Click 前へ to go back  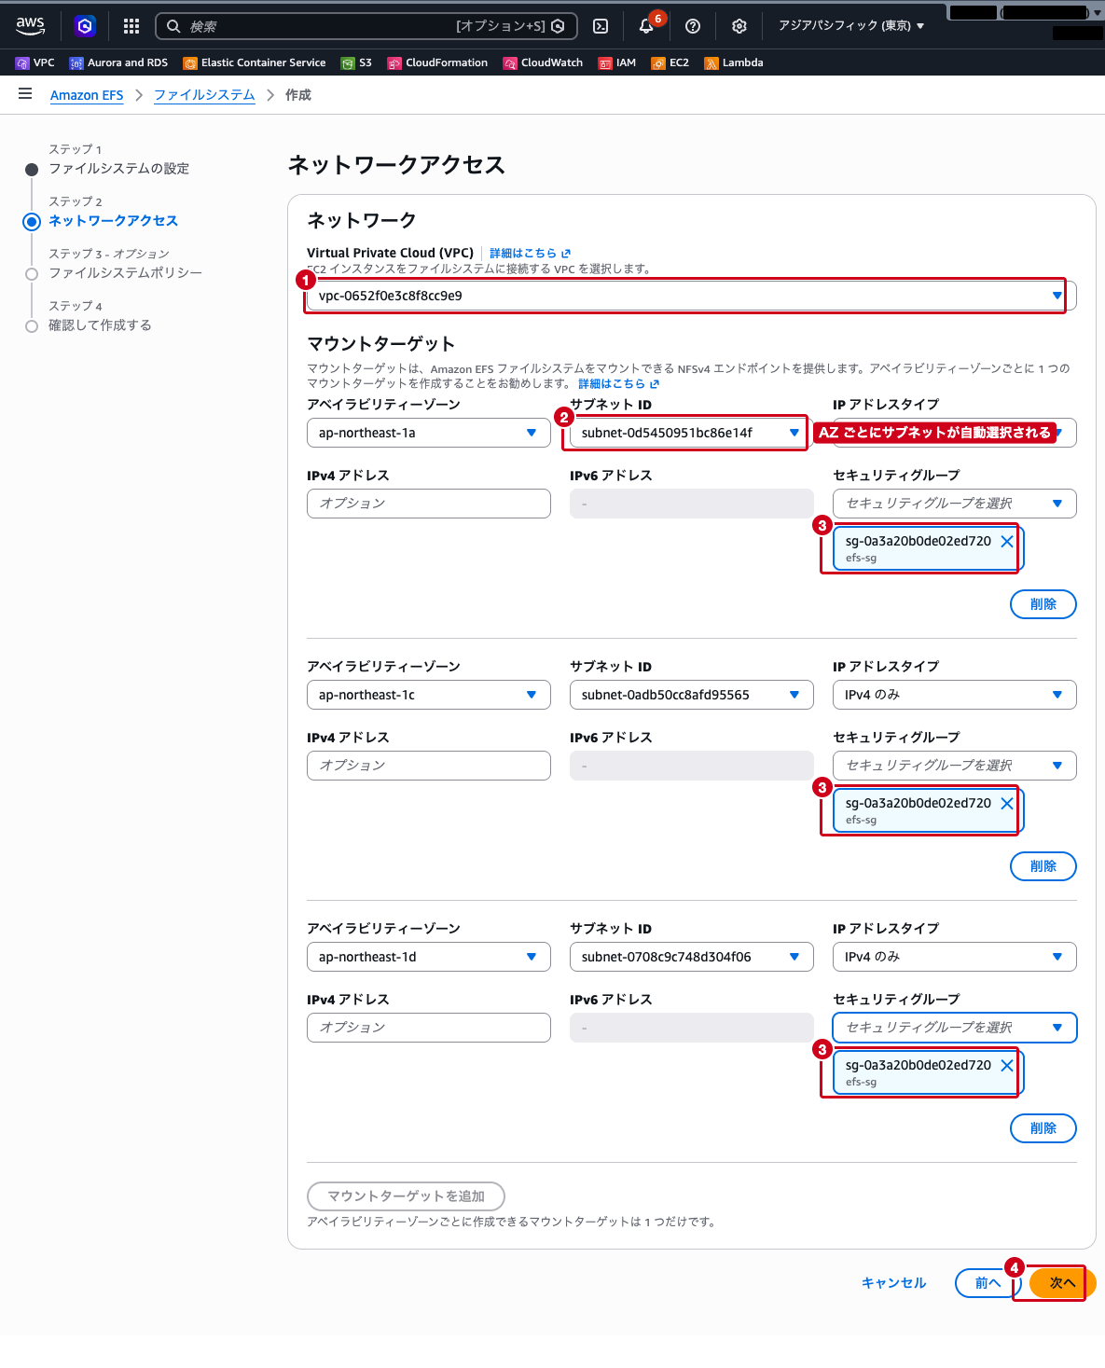988,1283
